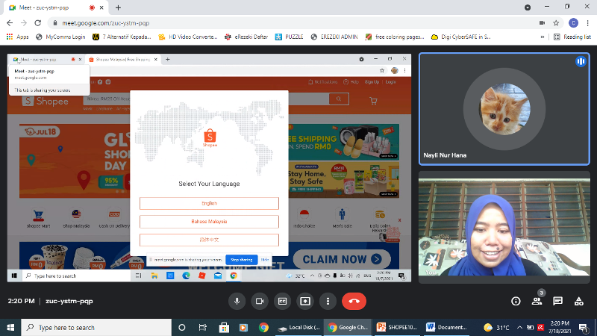Turn off the camera in Meet
The width and height of the screenshot is (597, 336).
coord(260,301)
